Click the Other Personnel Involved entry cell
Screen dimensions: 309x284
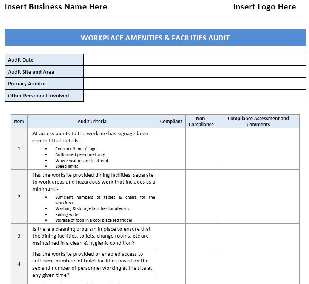195,96
